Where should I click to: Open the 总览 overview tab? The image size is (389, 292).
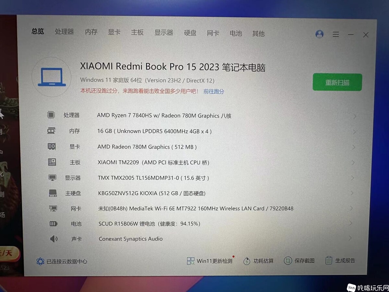pyautogui.click(x=38, y=31)
